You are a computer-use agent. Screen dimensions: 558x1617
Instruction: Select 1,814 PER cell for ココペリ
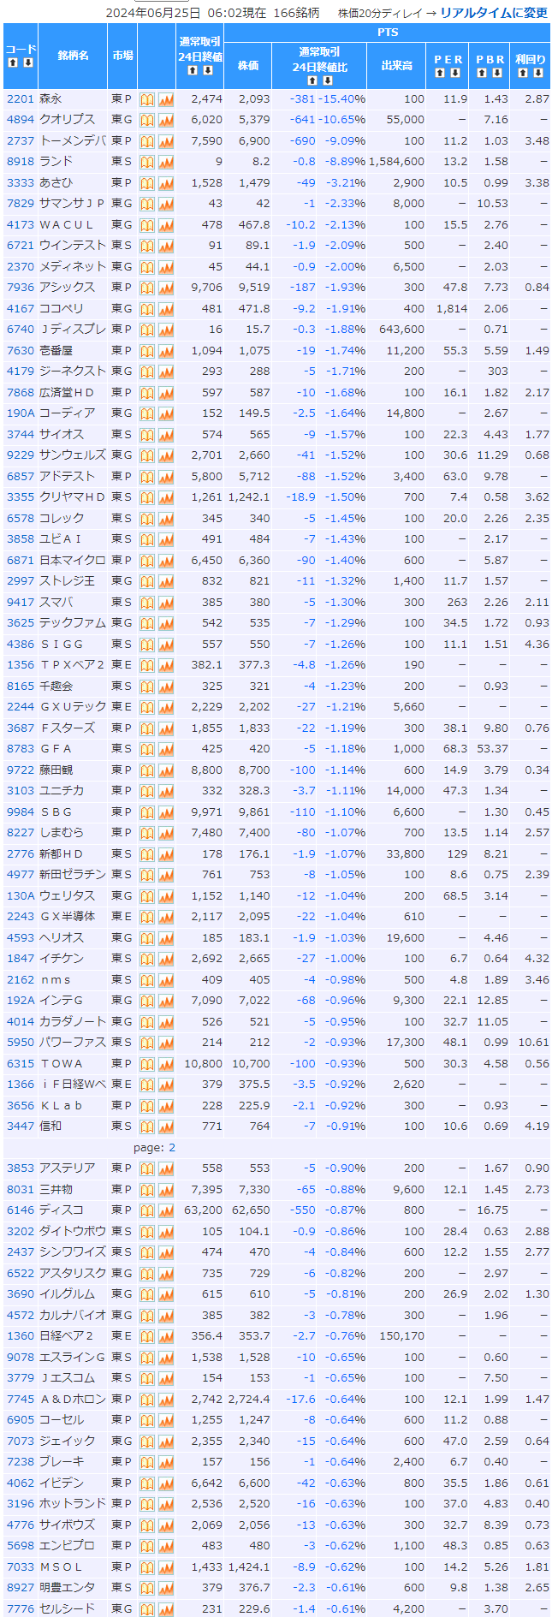pos(448,309)
